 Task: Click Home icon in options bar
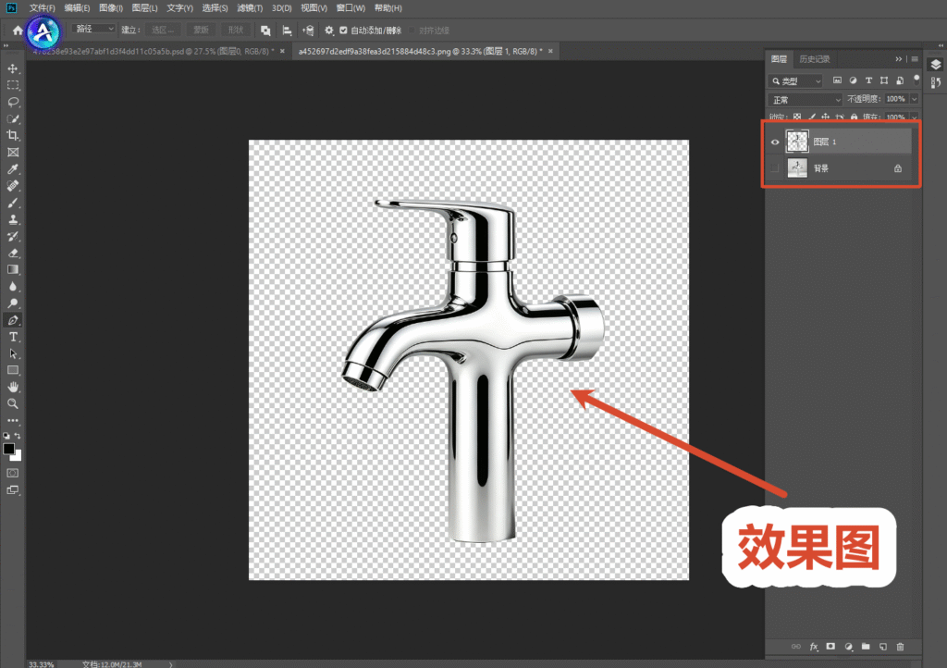pyautogui.click(x=18, y=31)
